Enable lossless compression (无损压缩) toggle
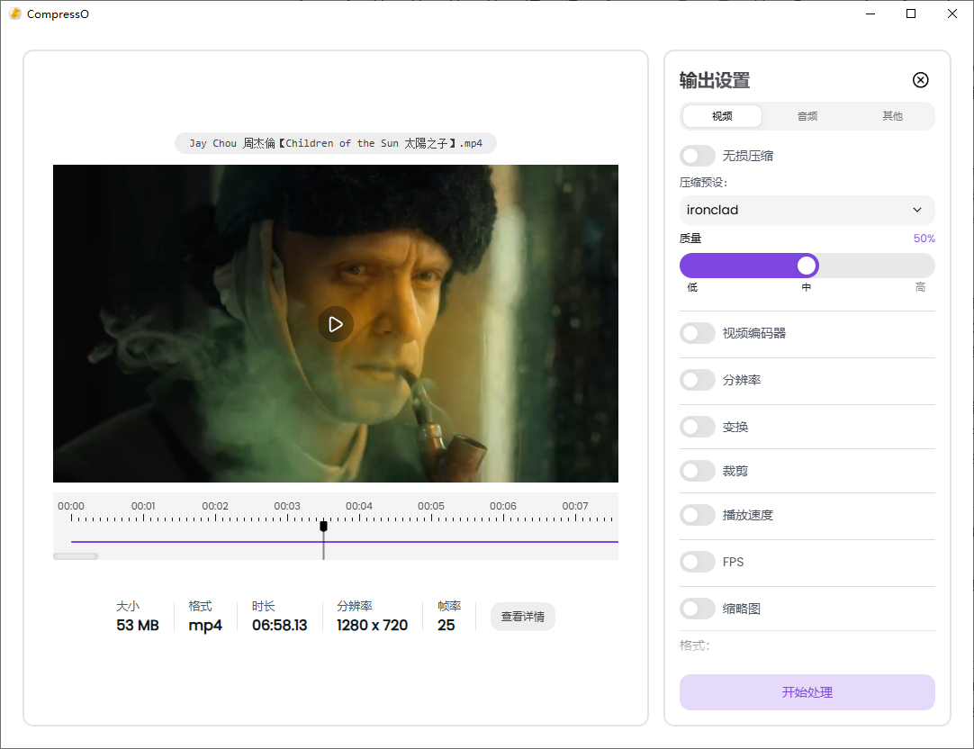Viewport: 974px width, 749px height. pos(698,156)
